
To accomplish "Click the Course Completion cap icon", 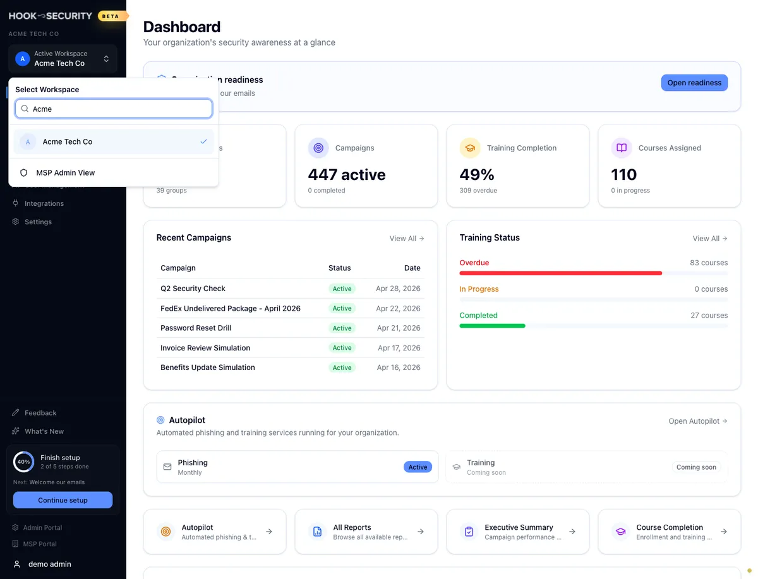I will tap(621, 532).
